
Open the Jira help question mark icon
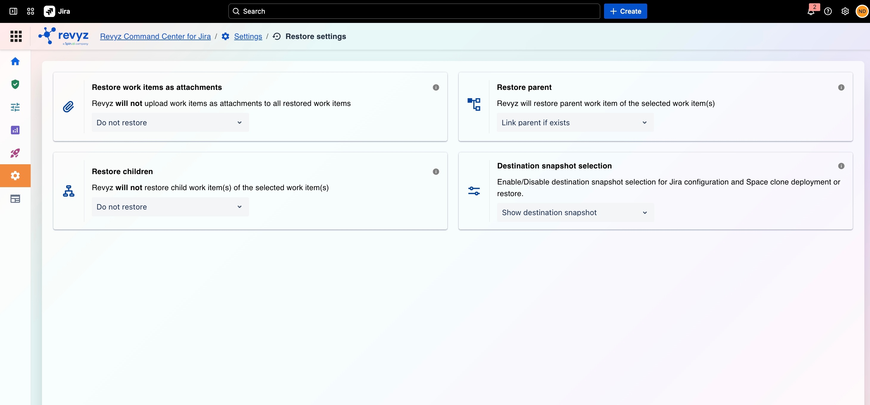(x=828, y=11)
